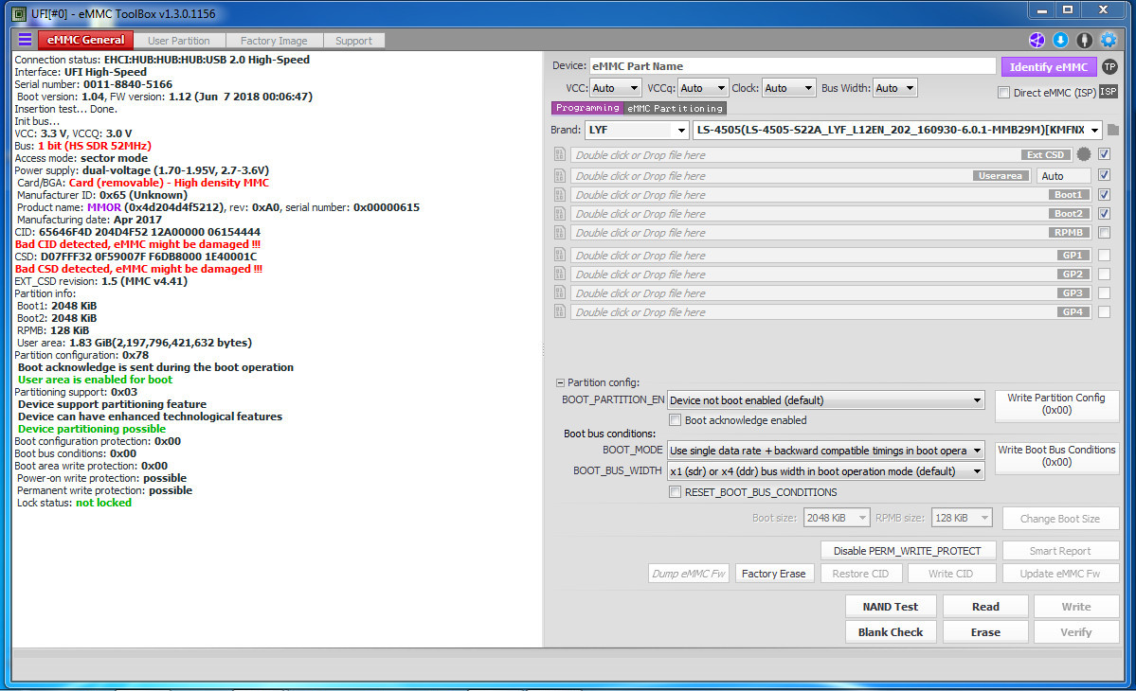Screen dimensions: 1136x691
Task: Click the Factory Erase button
Action: coord(774,573)
